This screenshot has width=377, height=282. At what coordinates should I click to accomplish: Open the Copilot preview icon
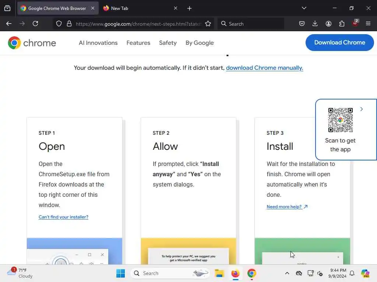tap(365, 273)
